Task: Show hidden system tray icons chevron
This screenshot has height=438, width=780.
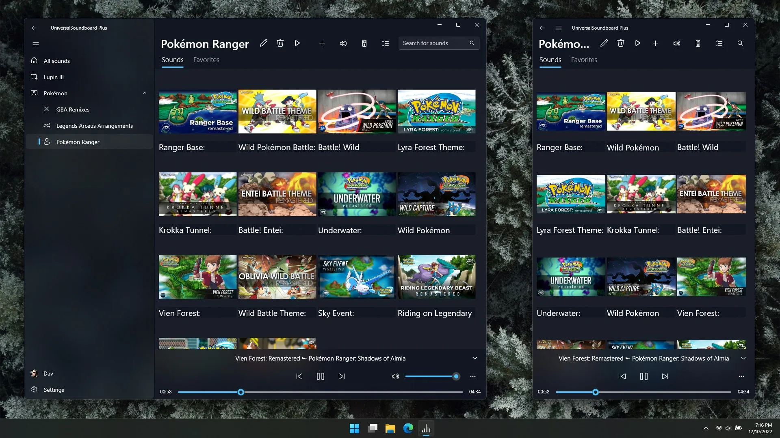Action: click(706, 428)
